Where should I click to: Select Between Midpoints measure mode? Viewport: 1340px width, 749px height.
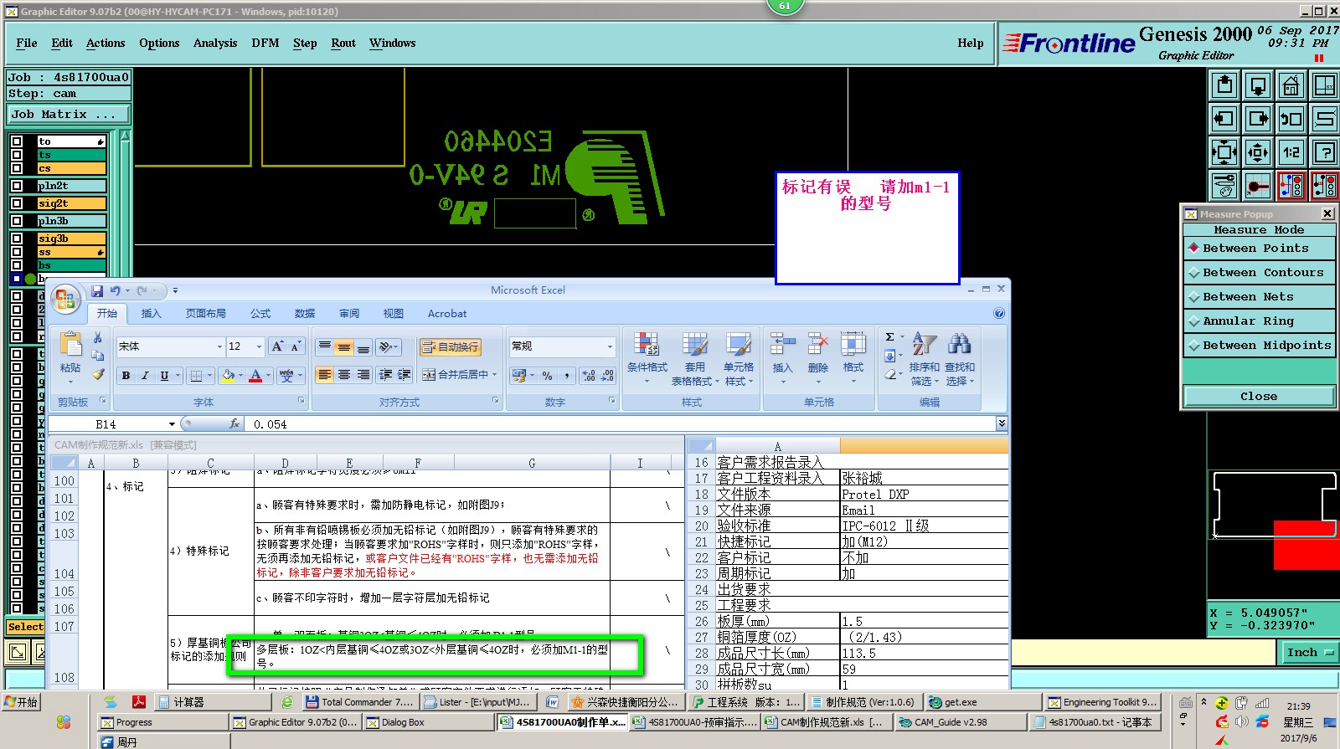pos(1259,346)
